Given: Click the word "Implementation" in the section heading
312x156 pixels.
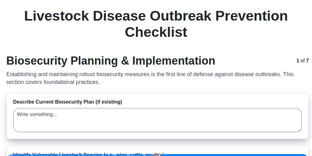Looking at the screenshot, I should click(x=173, y=61).
